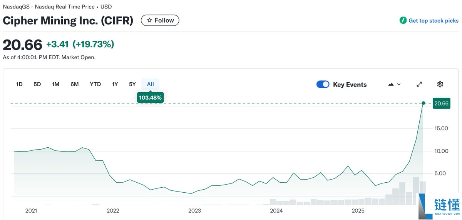Expand chart to full screen
462x220 pixels.
click(x=419, y=84)
